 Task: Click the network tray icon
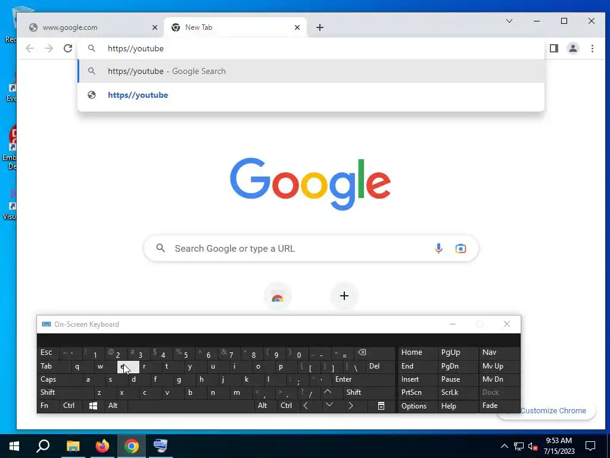click(519, 446)
